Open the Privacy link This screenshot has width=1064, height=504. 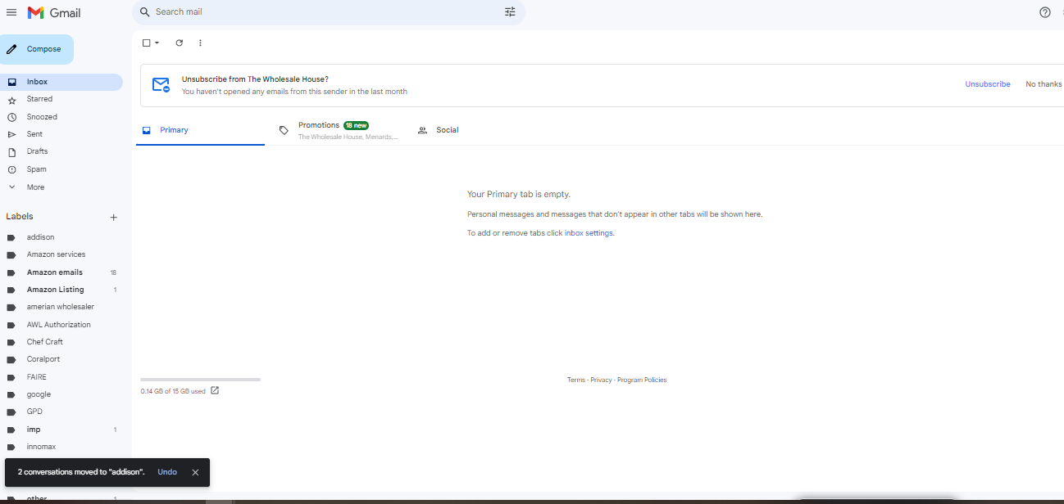pyautogui.click(x=601, y=380)
